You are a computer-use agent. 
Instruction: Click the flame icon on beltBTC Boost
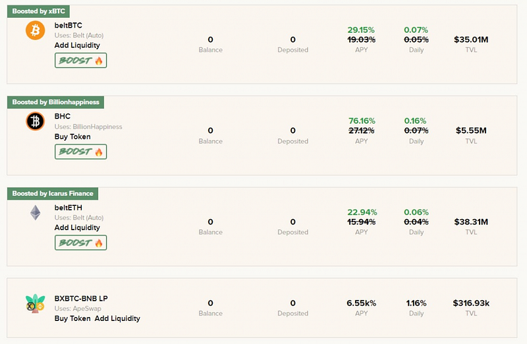(x=98, y=61)
